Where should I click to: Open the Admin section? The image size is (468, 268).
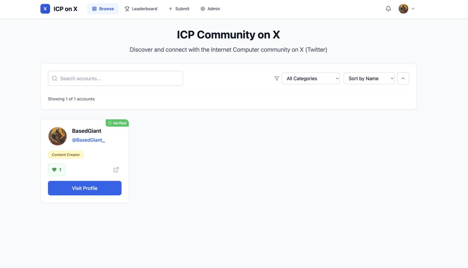pyautogui.click(x=210, y=9)
